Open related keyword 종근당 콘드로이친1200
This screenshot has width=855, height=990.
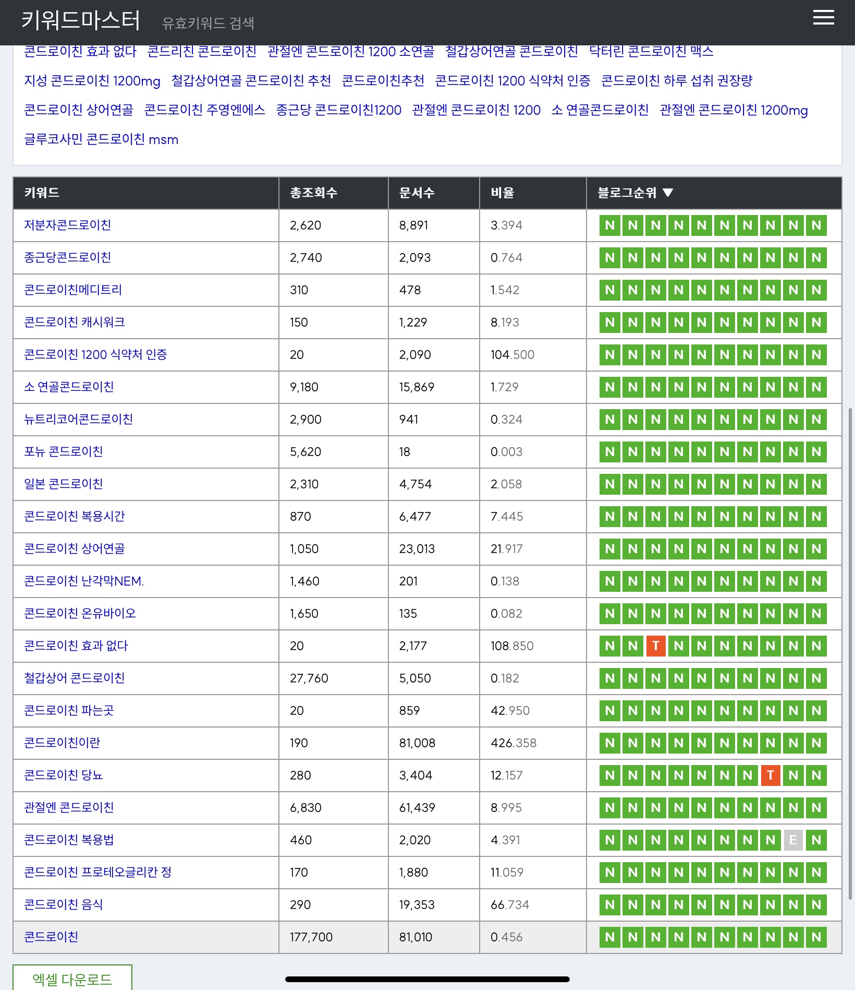tap(339, 110)
